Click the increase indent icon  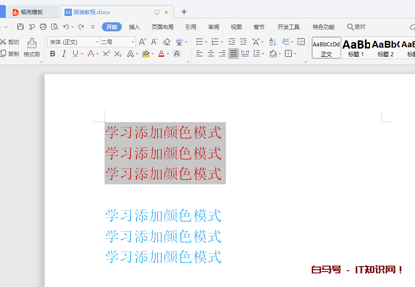click(243, 42)
